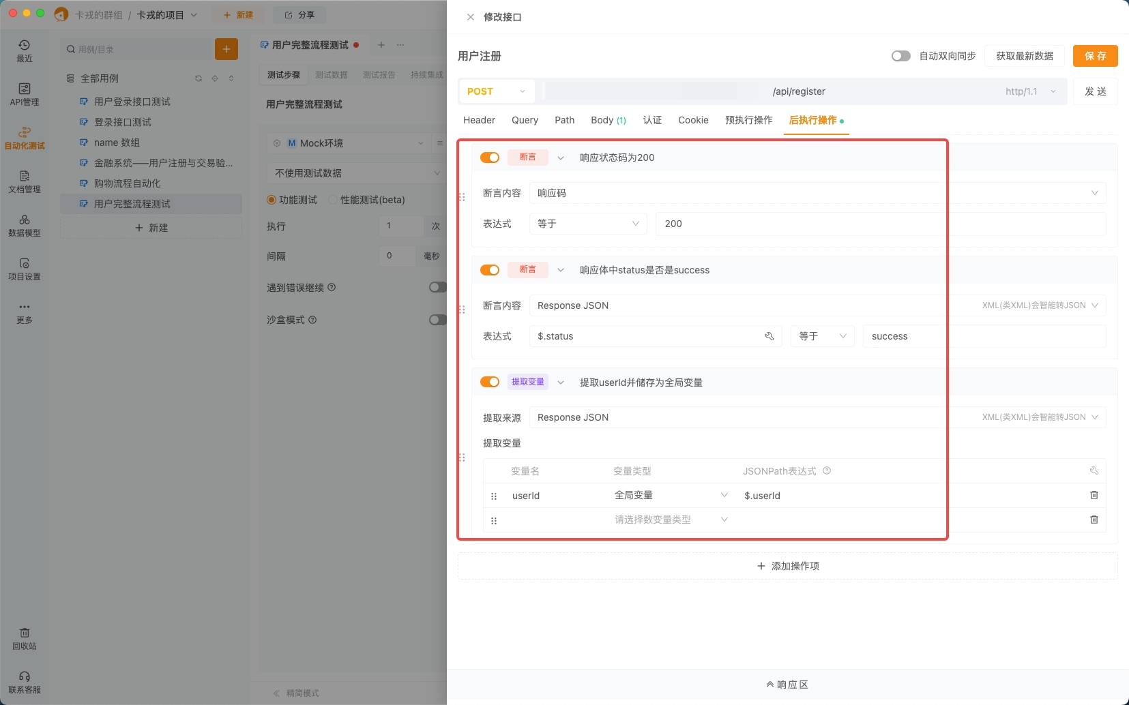The width and height of the screenshot is (1129, 705).
Task: Select 性能测试(beta) radio button
Action: pyautogui.click(x=333, y=200)
